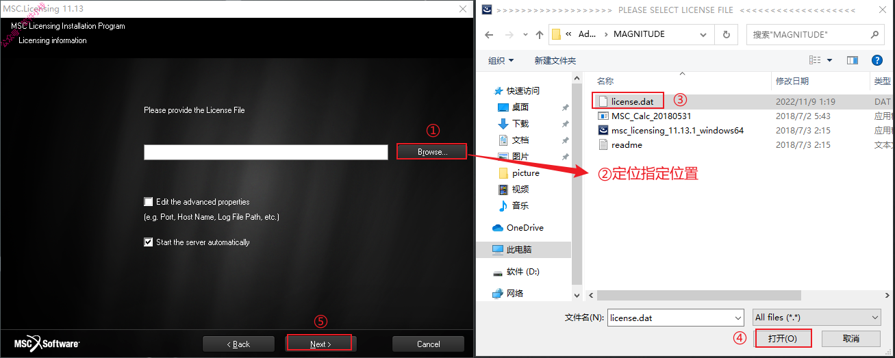Click the 文件名 text field
Screen dimensions: 895x358
[670, 318]
